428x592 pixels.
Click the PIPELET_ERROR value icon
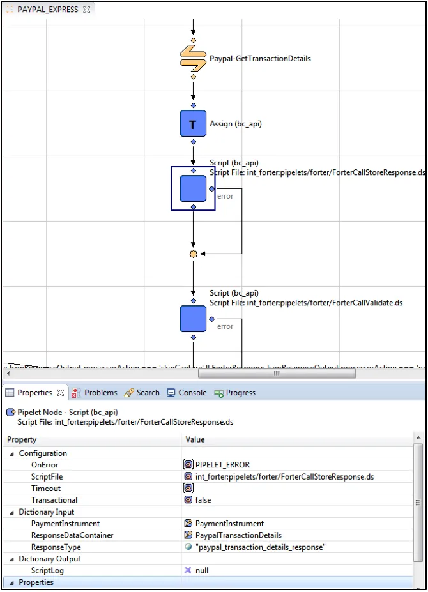(188, 464)
